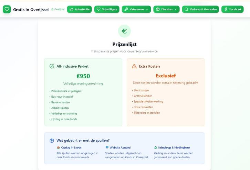Click the orange Exclusief heading
Viewport: 250px width, 170px height.
pyautogui.click(x=166, y=76)
